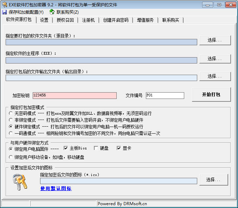Click the 指定加密后文件的图标 (*.ico) label
238x208 pixels.
(x=70, y=175)
